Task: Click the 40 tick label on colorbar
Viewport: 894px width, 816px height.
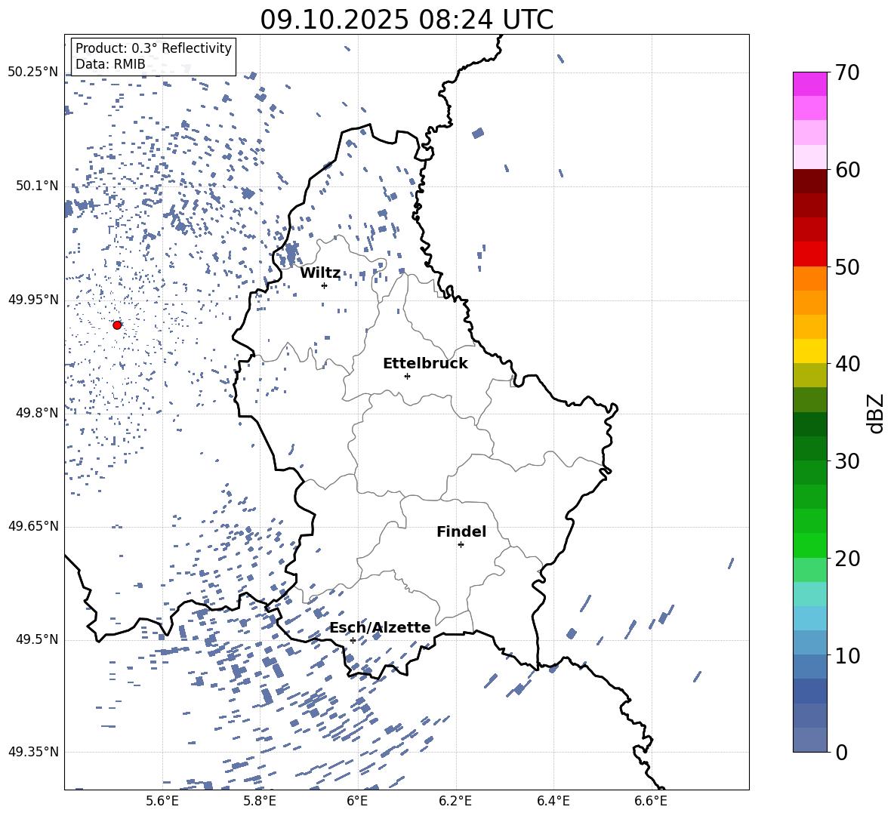Action: pyautogui.click(x=847, y=364)
